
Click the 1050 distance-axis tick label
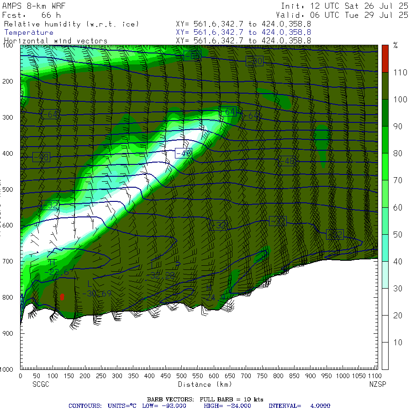click(x=359, y=376)
